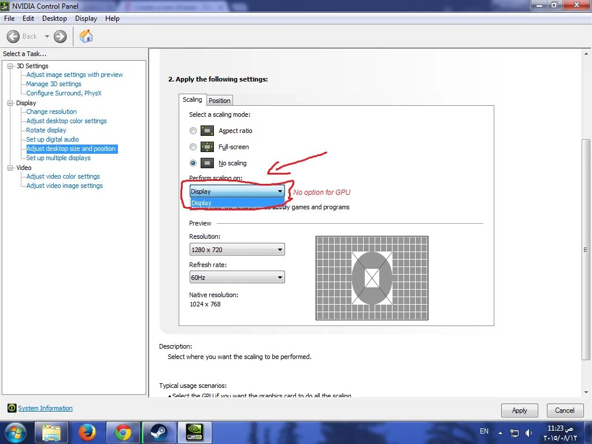Choose Display in the open dropdown list

coord(236,203)
